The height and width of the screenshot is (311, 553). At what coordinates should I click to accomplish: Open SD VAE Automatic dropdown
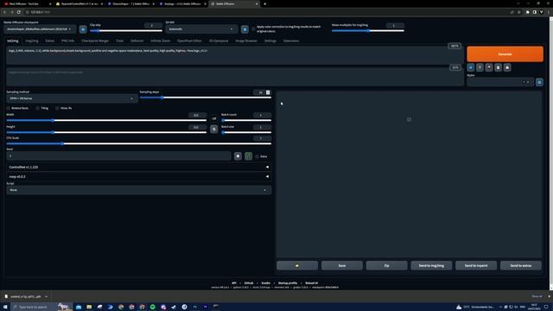[201, 29]
